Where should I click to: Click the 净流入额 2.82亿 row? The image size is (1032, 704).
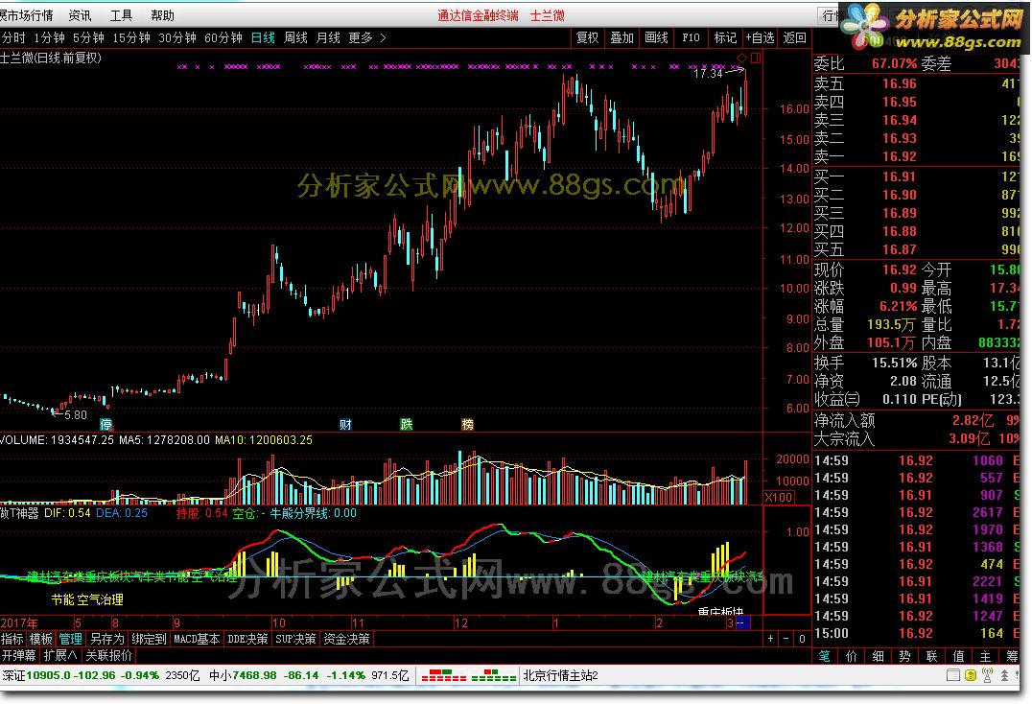(917, 420)
